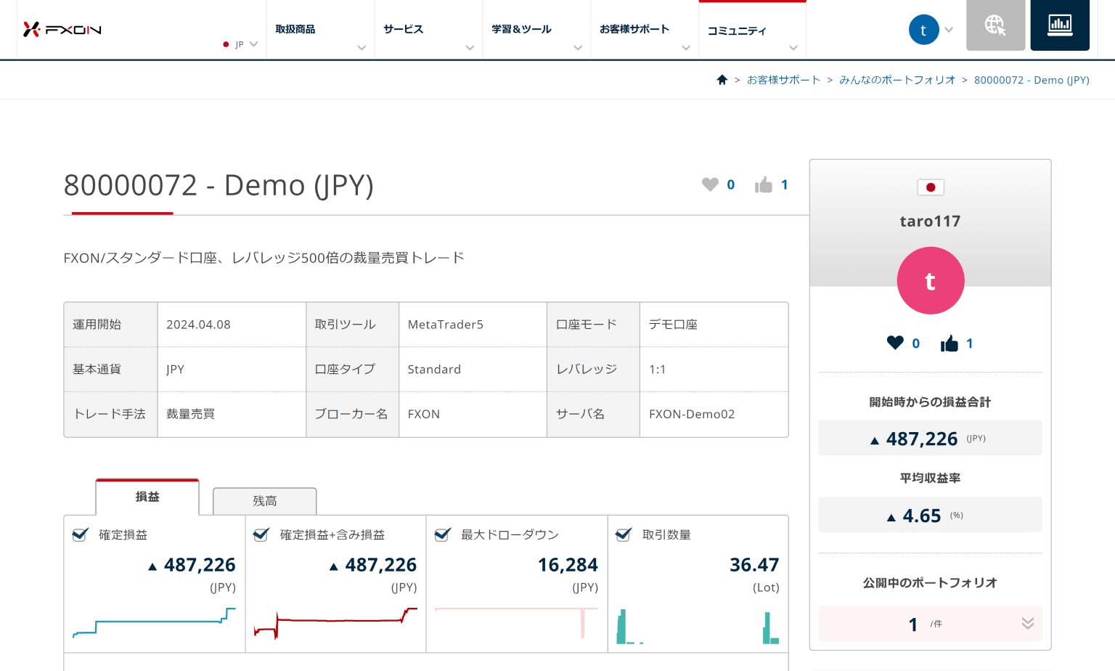Viewport: 1115px width, 671px height.
Task: Toggle the 最大ドローダウン checkbox
Action: [x=442, y=534]
